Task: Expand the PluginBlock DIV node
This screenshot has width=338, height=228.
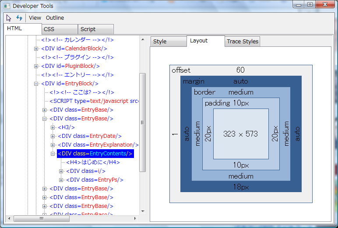Action: 36,66
